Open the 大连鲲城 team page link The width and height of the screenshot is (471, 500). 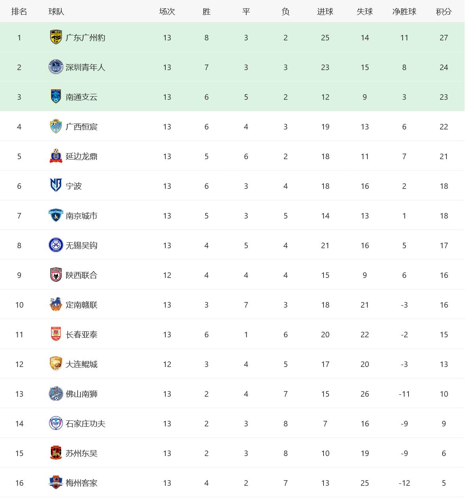coord(81,364)
